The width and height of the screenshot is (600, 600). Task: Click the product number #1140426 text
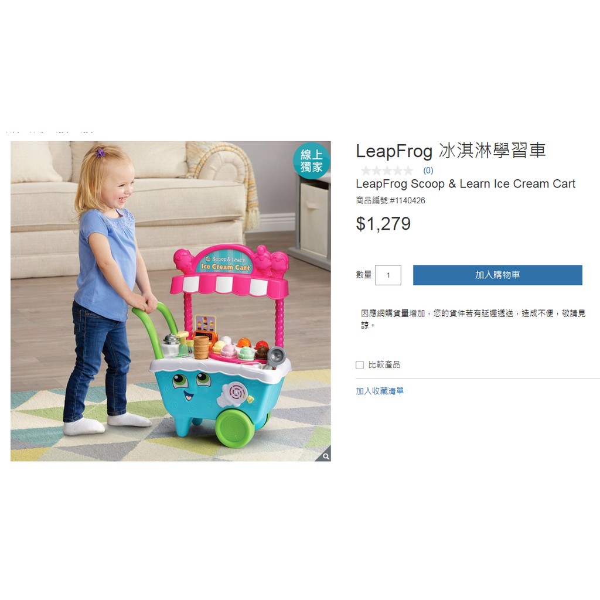pyautogui.click(x=407, y=200)
